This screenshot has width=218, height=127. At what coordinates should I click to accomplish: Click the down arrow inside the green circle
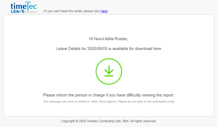(109, 71)
